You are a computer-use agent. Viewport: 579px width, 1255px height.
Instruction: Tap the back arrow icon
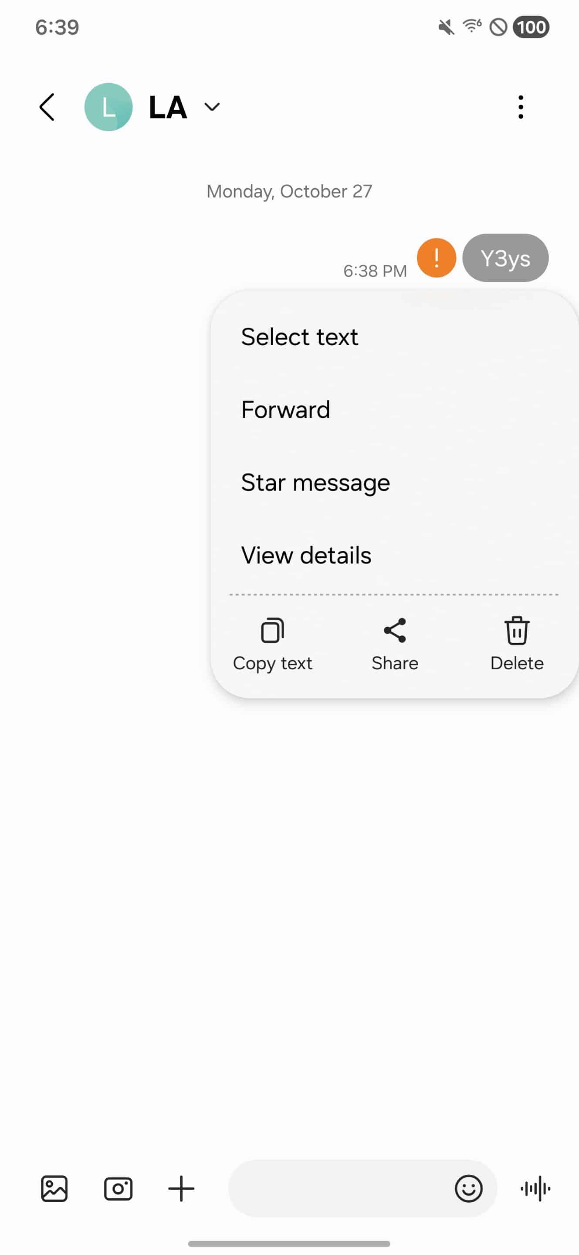47,107
